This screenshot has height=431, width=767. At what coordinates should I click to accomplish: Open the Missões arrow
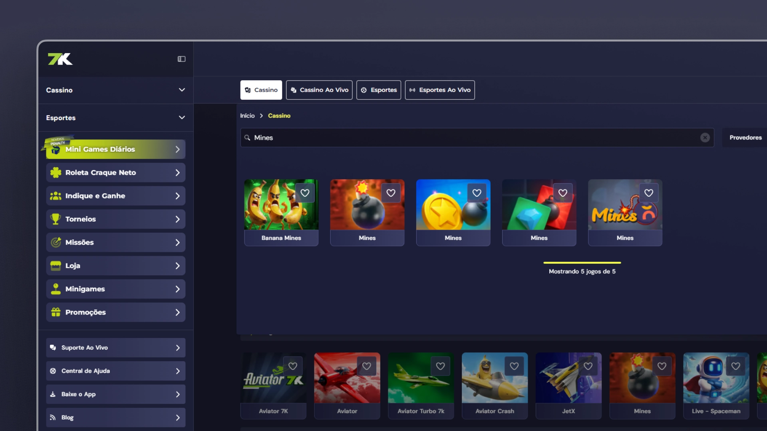click(177, 243)
